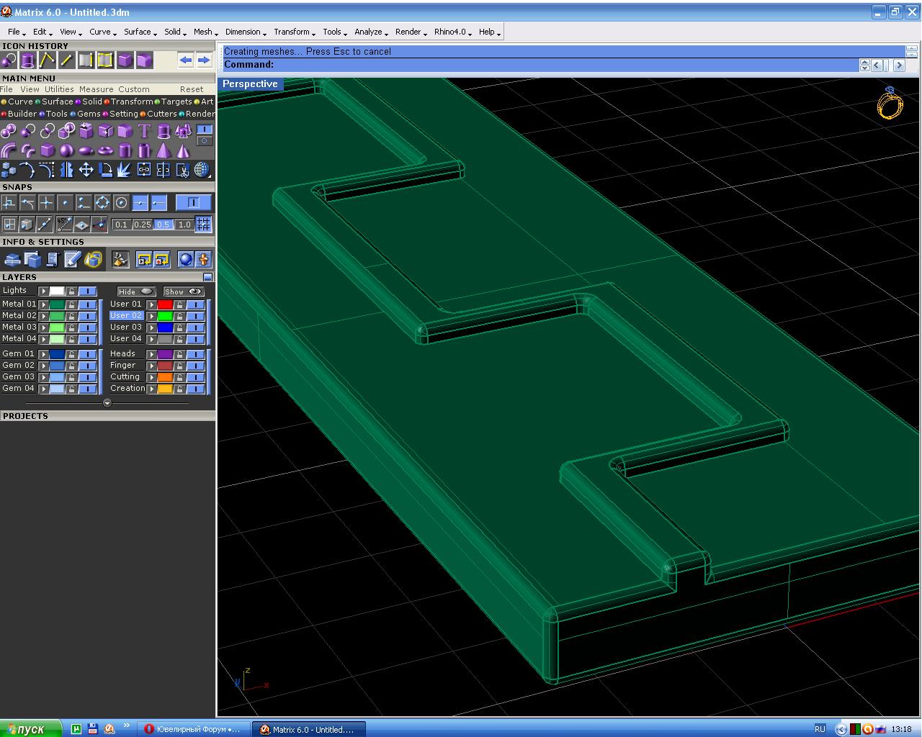This screenshot has width=922, height=737.
Task: Toggle visibility of Gem 02 layer
Action: (x=87, y=366)
